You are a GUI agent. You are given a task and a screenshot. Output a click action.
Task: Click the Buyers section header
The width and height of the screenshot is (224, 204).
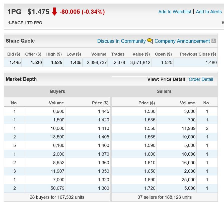click(57, 91)
